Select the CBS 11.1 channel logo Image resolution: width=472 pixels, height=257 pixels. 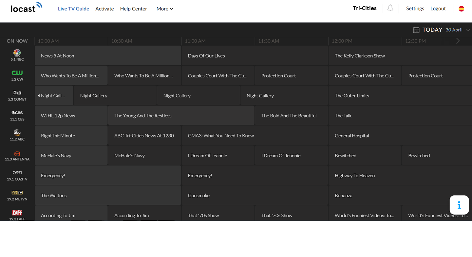pyautogui.click(x=17, y=113)
